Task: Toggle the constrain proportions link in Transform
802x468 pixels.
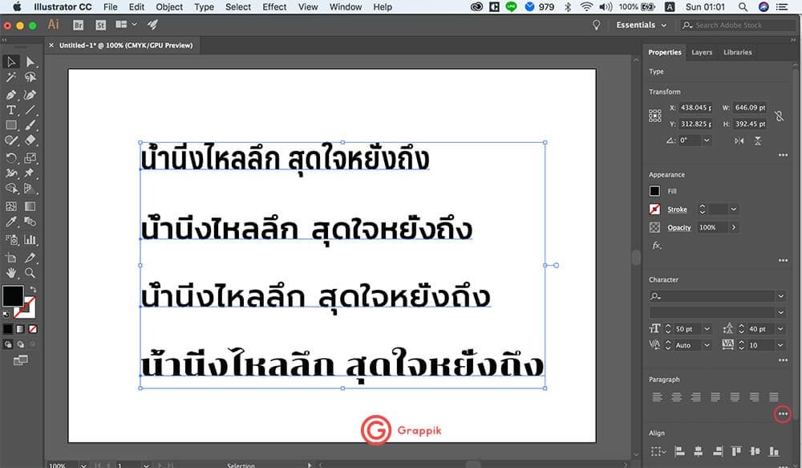Action: (780, 117)
